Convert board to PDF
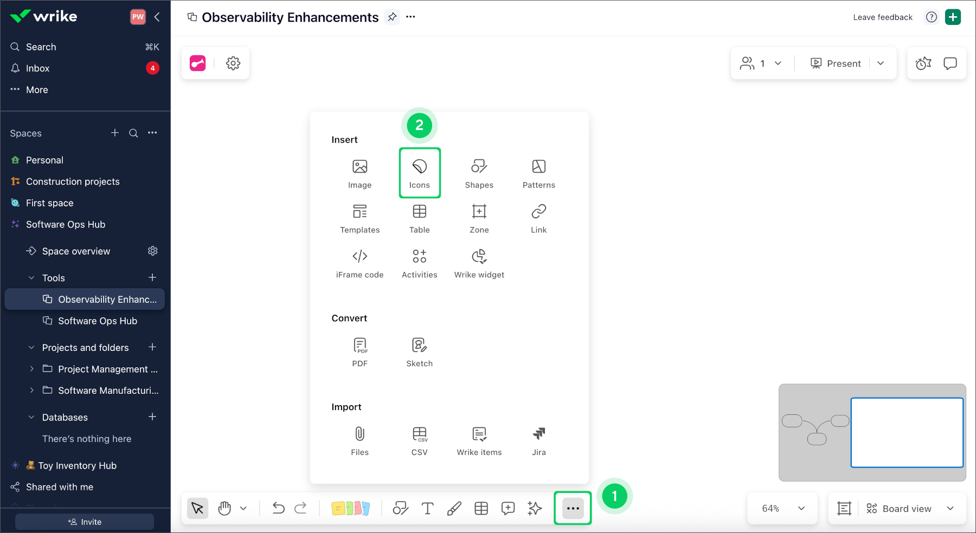This screenshot has width=976, height=533. (x=360, y=352)
